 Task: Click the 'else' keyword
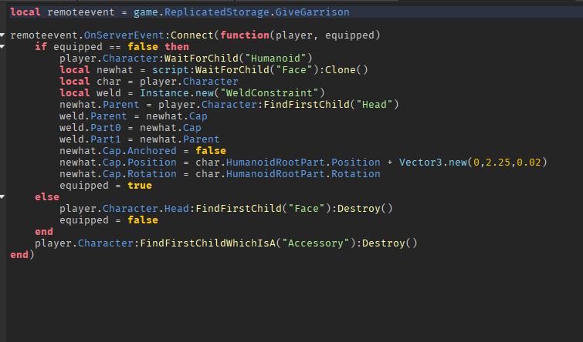(x=47, y=197)
